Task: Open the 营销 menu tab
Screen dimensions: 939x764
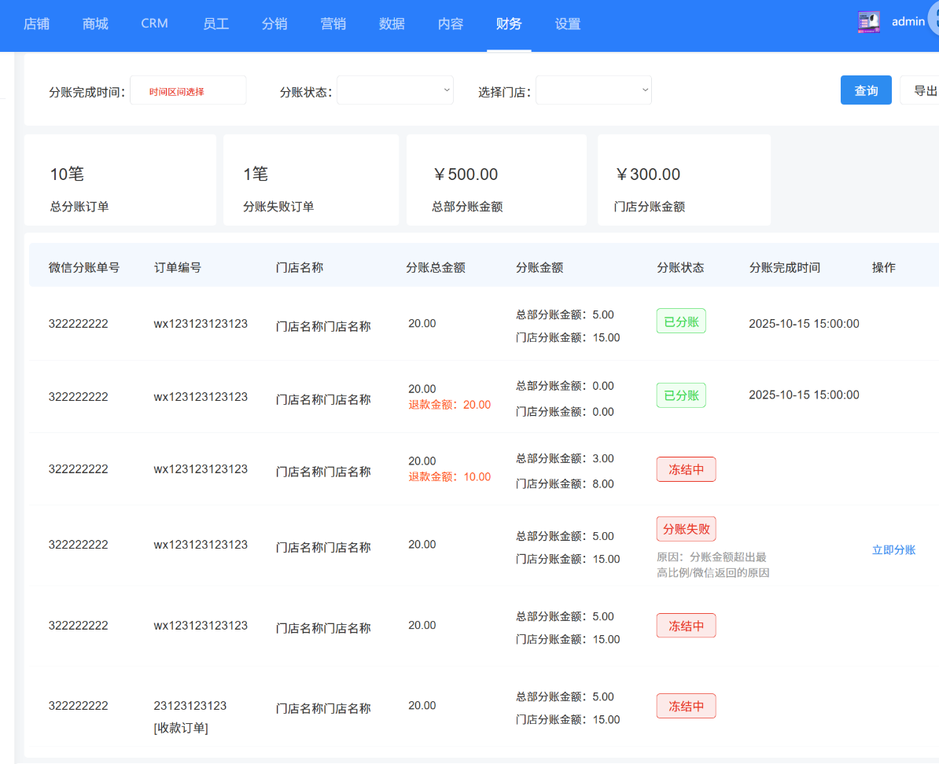Action: pyautogui.click(x=333, y=24)
